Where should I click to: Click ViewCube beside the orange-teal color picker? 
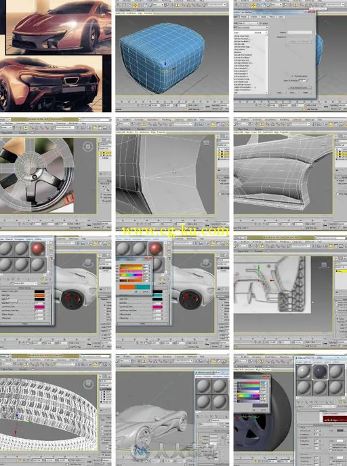(x=205, y=263)
